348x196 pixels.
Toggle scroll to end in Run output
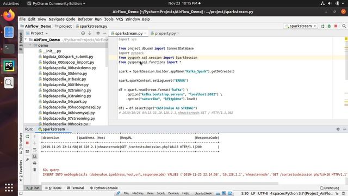(35, 156)
